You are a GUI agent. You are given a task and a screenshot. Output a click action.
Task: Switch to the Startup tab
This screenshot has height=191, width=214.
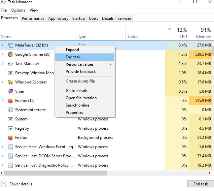(x=79, y=18)
